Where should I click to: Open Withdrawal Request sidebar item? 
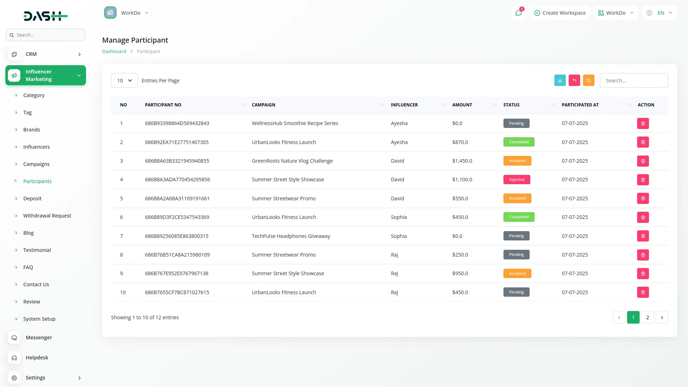47,216
